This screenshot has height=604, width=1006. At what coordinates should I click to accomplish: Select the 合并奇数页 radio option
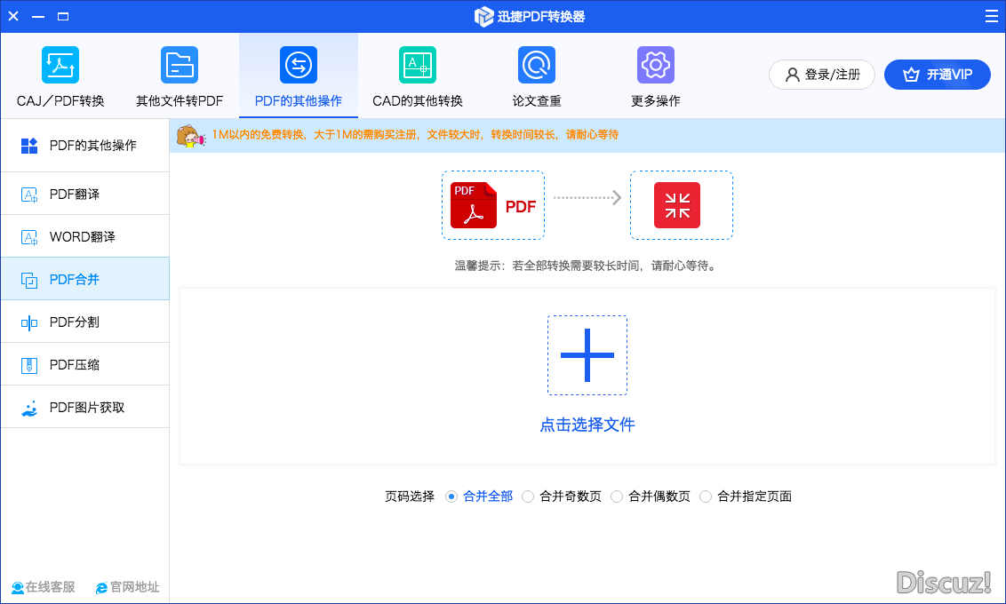(527, 497)
